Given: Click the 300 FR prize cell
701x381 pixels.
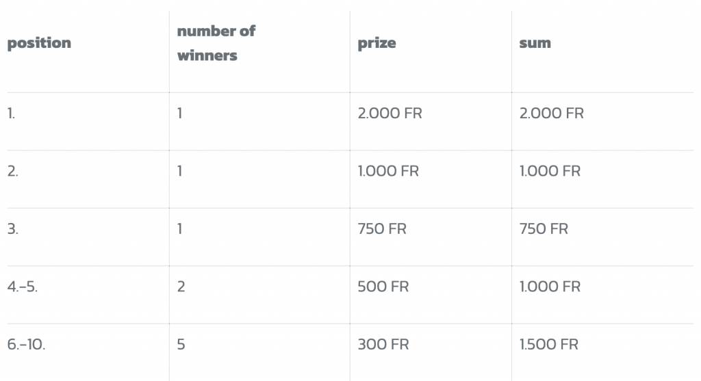Looking at the screenshot, I should pos(383,344).
